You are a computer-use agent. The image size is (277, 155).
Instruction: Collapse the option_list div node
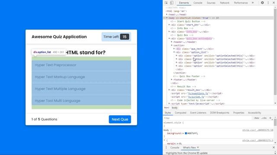tap(174, 52)
